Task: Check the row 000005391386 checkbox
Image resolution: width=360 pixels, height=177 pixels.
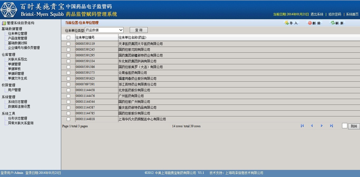Action: tap(68, 67)
